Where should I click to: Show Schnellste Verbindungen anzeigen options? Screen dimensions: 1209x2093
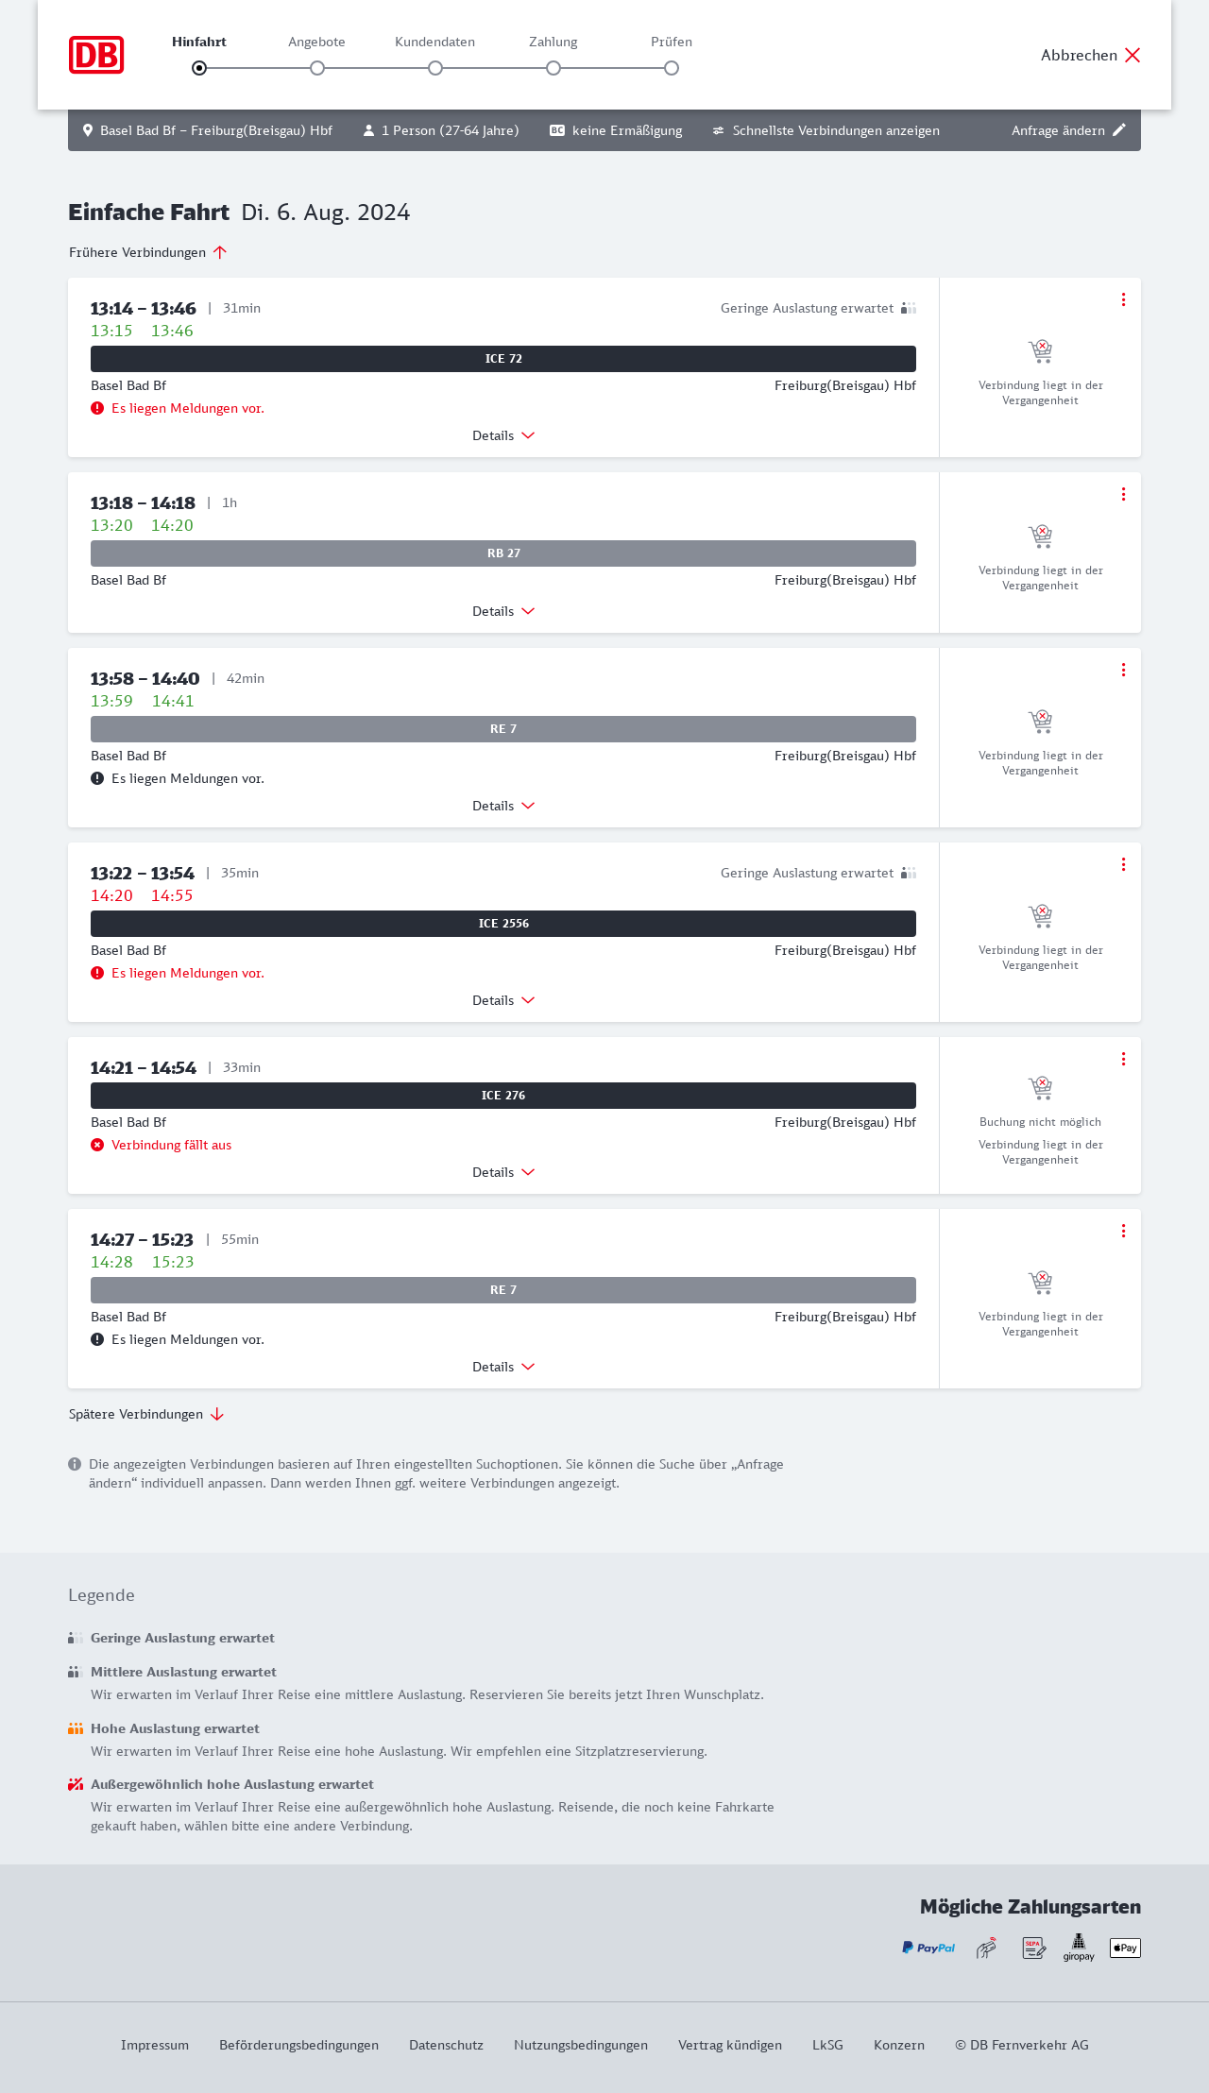click(826, 130)
